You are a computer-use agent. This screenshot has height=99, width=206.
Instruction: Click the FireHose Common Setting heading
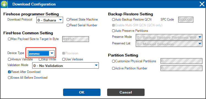pyautogui.click(x=28, y=33)
